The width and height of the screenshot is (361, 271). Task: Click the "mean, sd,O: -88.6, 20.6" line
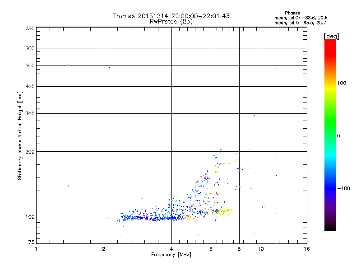tap(301, 18)
